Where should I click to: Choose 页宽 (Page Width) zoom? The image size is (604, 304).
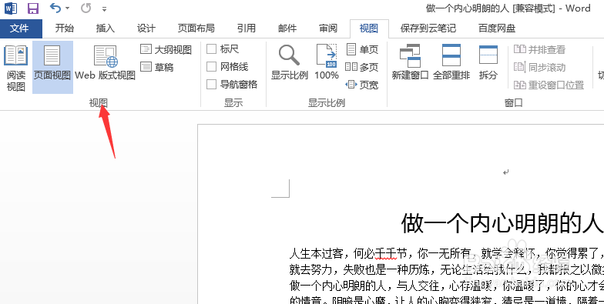pos(362,85)
